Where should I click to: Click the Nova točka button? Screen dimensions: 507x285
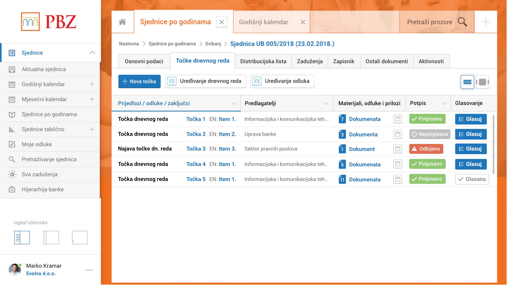coord(139,81)
